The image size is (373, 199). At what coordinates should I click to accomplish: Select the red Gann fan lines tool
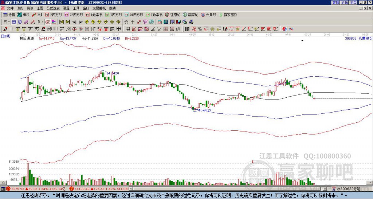click(x=134, y=29)
